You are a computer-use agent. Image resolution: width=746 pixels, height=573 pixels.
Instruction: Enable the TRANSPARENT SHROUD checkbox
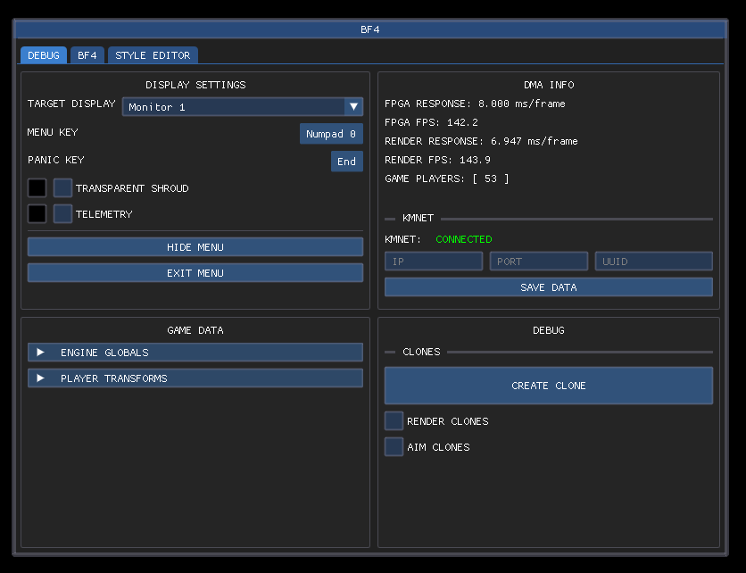62,188
